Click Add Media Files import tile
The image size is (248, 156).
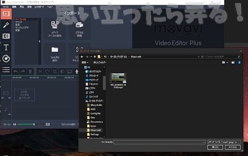pyautogui.click(x=55, y=29)
